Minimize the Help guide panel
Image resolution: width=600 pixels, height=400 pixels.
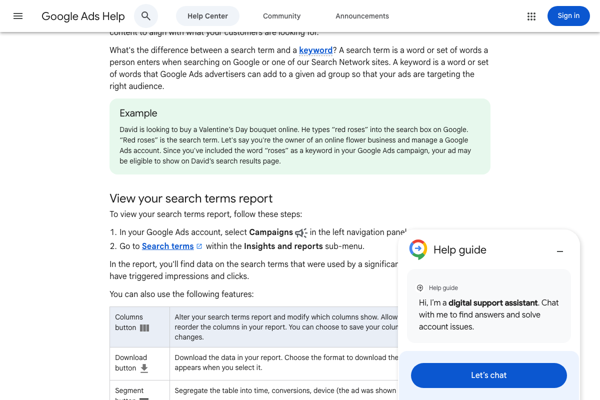tap(560, 251)
